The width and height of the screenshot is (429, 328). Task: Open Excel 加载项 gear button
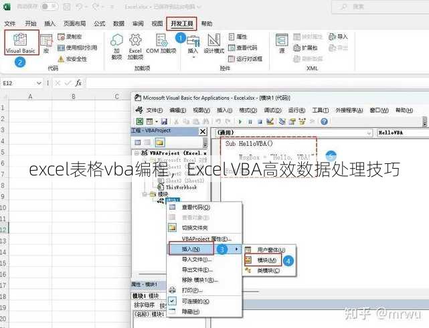click(x=135, y=46)
